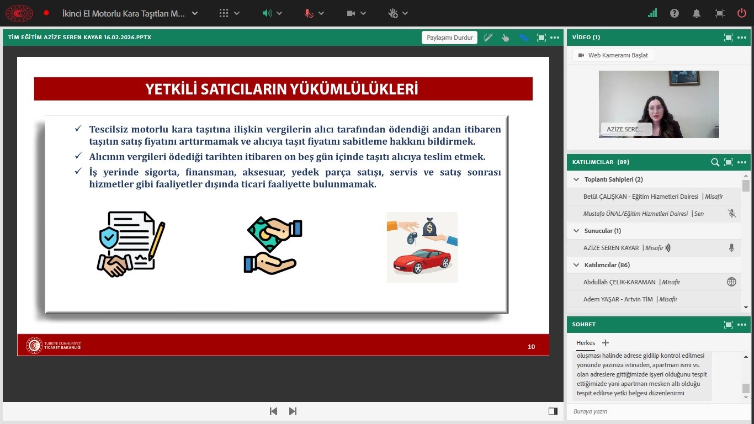This screenshot has width=754, height=424.
Task: Select the drawing pen tool in share panel
Action: (488, 38)
